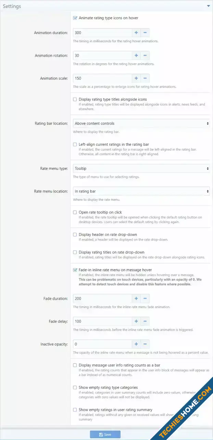
Task: Increase Fade duration using plus icon
Action: (x=136, y=298)
